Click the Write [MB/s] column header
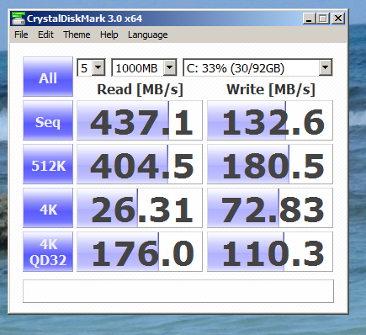Screen dimensions: 366x335 271,90
